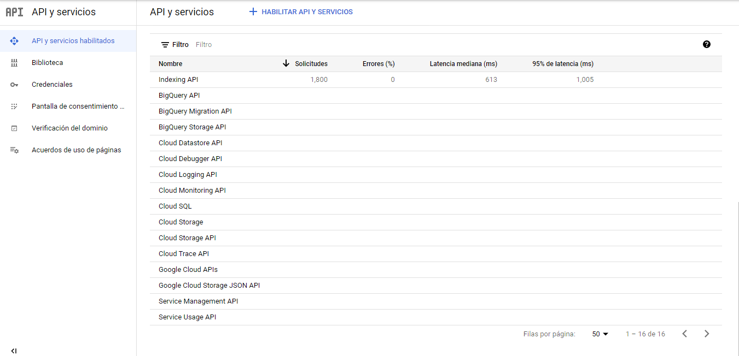739x356 pixels.
Task: Open the BigQuery API link
Action: (179, 96)
